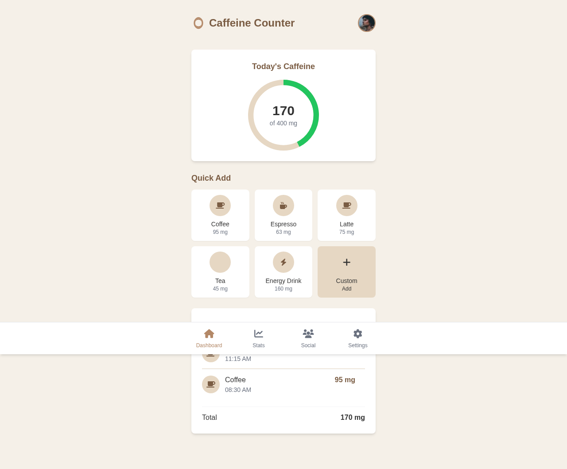Open Social via the people icon
567x469 pixels.
[x=309, y=333]
